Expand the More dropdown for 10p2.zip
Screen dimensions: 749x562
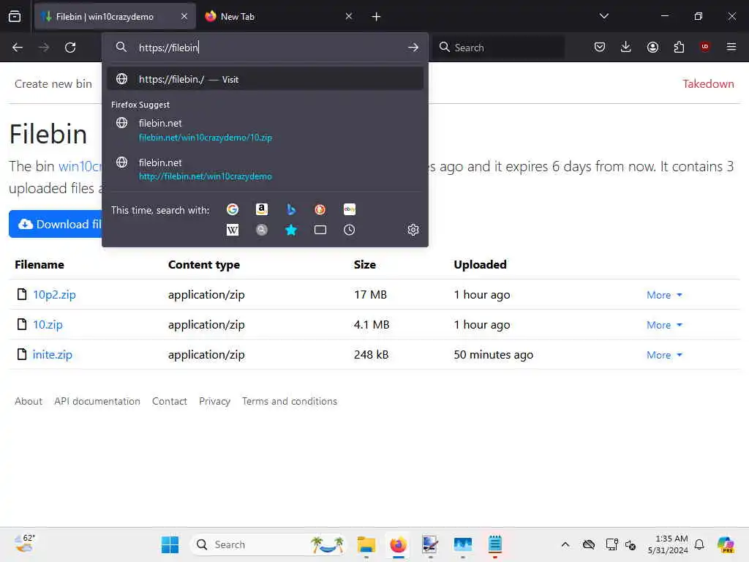tap(664, 295)
